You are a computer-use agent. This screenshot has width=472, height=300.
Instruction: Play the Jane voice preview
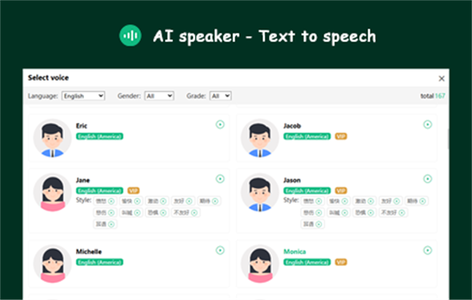tap(220, 179)
